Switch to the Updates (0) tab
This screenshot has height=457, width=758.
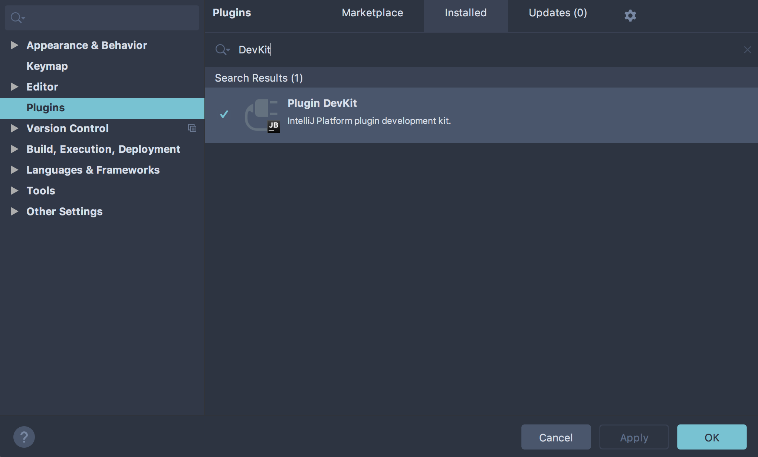click(x=558, y=13)
